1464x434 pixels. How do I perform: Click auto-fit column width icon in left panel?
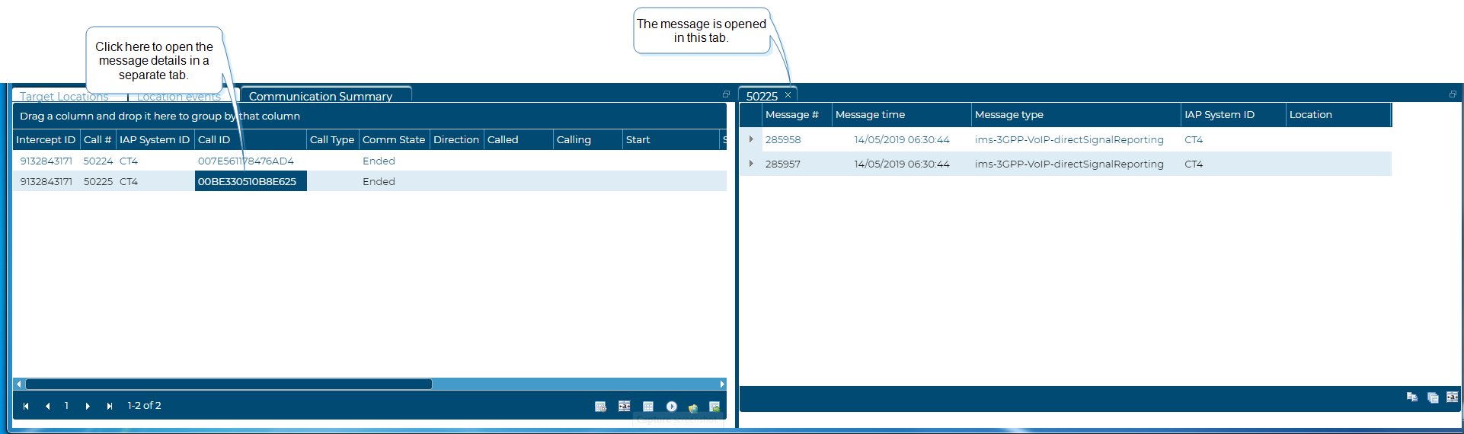624,407
